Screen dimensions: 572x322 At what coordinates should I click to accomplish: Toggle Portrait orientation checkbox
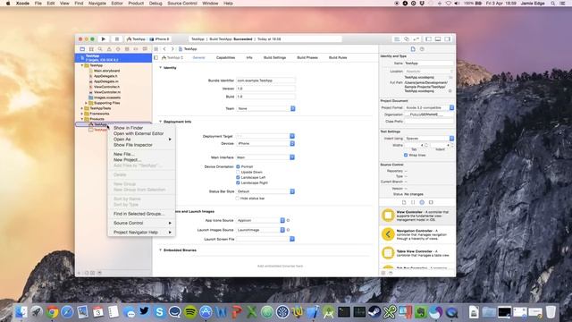(x=238, y=167)
